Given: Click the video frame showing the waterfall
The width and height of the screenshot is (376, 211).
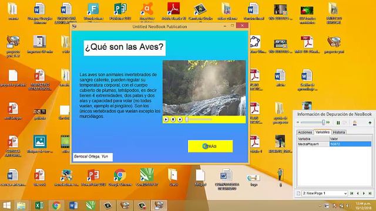Looking at the screenshot, I should [204, 88].
